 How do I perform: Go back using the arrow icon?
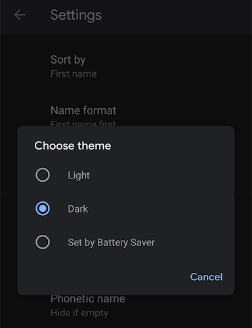pyautogui.click(x=20, y=15)
